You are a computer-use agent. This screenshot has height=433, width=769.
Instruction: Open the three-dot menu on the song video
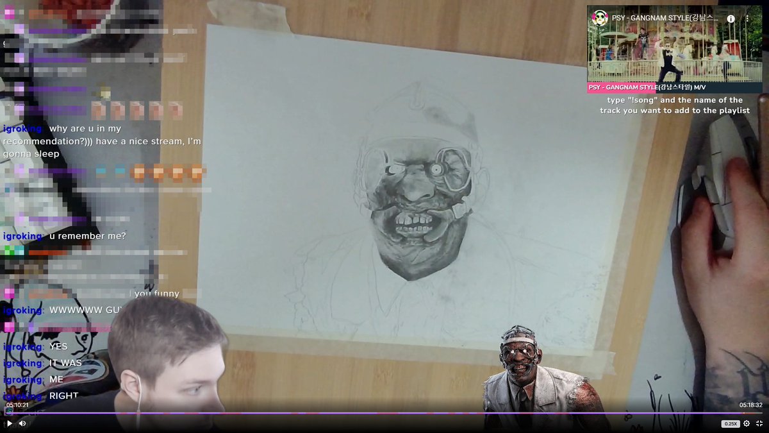[747, 19]
